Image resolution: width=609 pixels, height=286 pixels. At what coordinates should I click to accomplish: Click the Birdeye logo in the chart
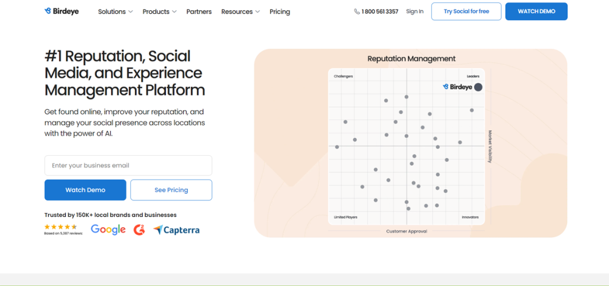(457, 87)
